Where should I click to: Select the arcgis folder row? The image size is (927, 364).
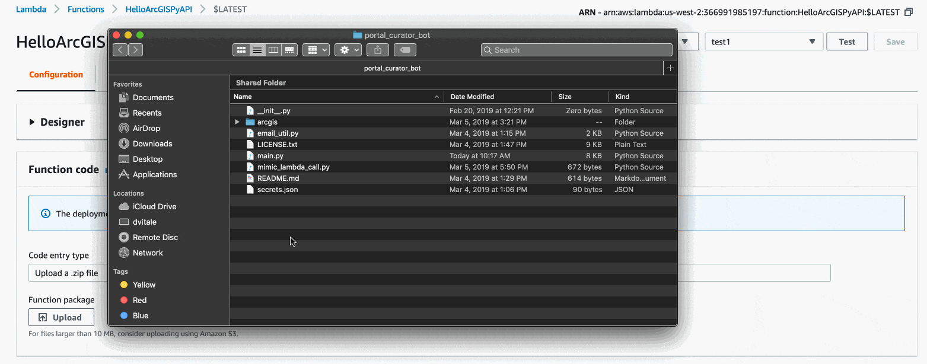453,122
